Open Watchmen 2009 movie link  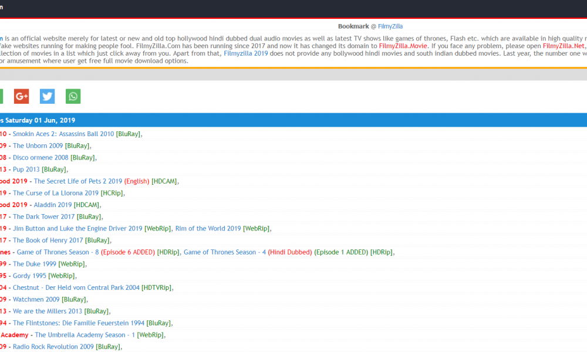(36, 300)
